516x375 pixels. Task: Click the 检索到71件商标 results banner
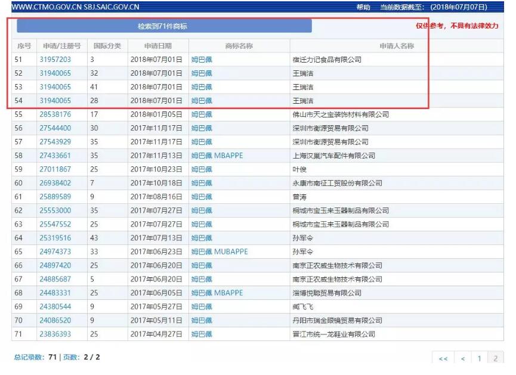pos(164,26)
